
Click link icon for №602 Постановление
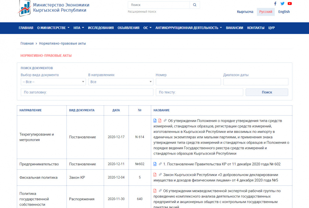(160, 164)
